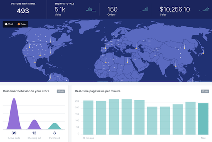The image size is (212, 142).
Task: Click the white Visit legend dot
Action: click(x=6, y=24)
